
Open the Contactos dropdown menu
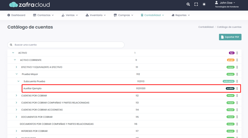[43, 15]
